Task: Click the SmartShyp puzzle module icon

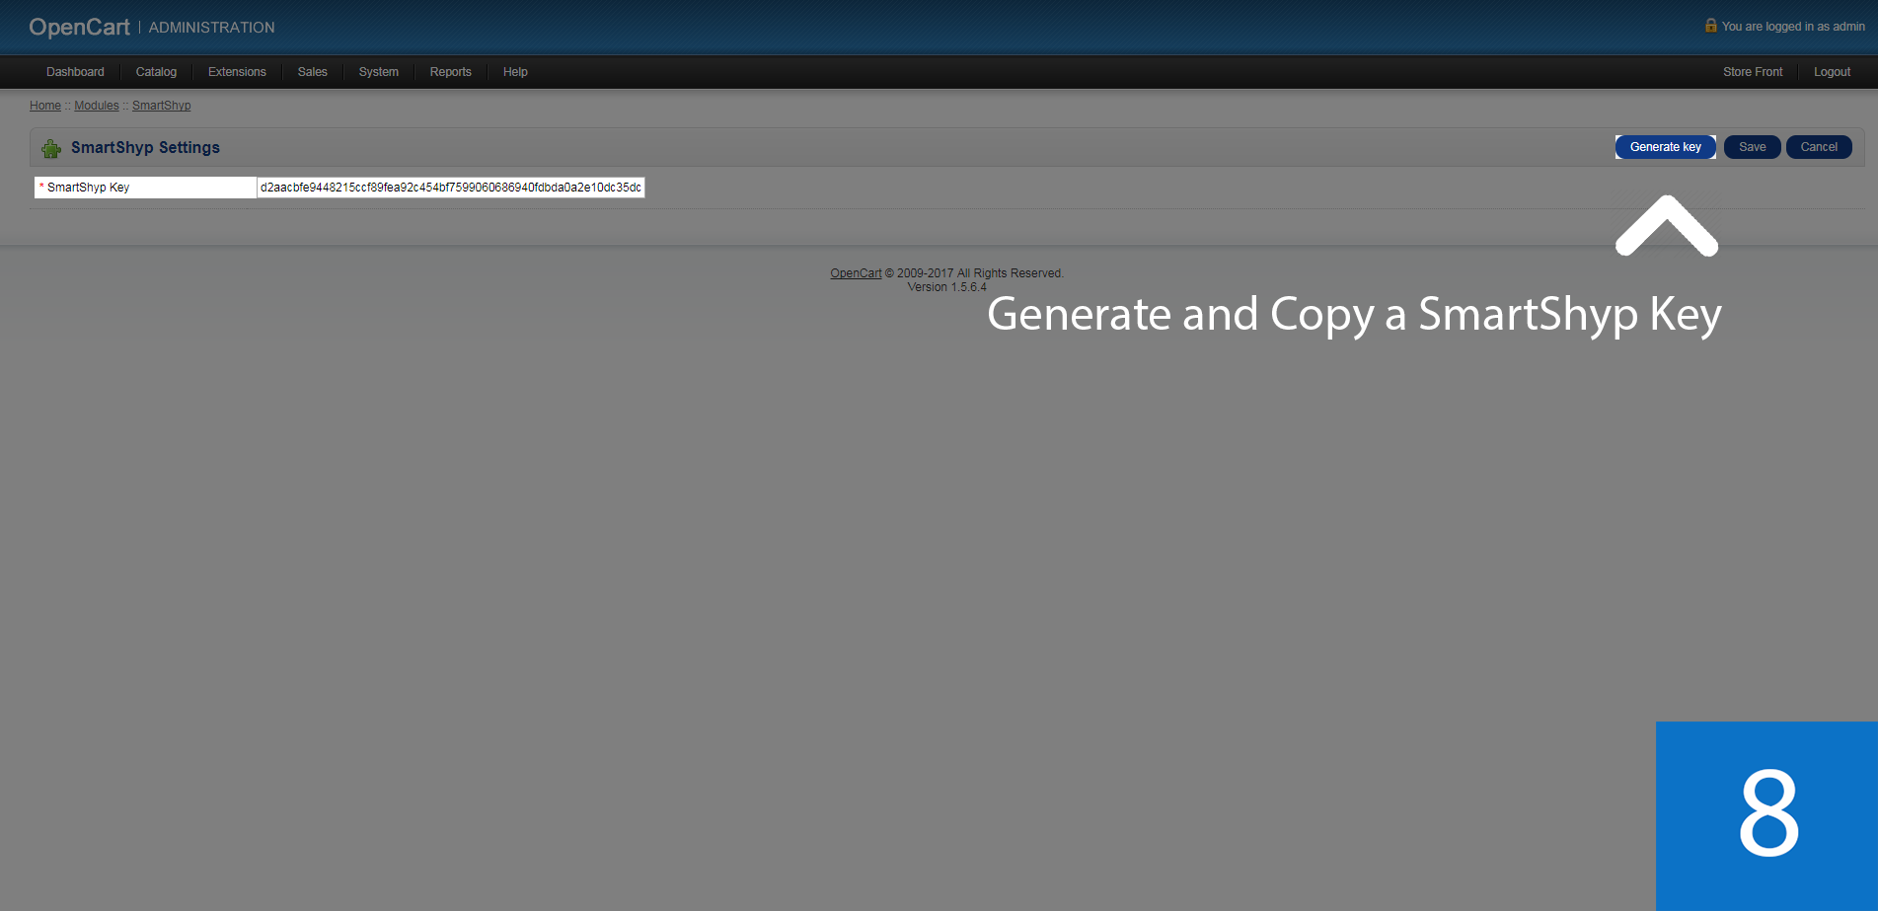Action: click(x=51, y=148)
